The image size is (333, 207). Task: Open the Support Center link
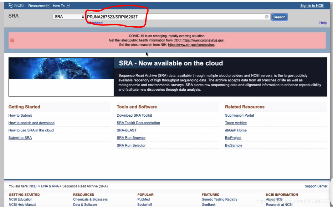[316, 186]
